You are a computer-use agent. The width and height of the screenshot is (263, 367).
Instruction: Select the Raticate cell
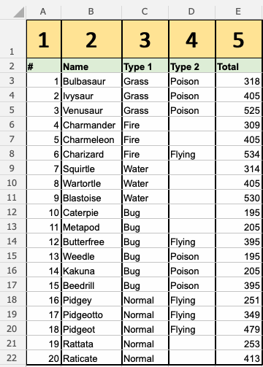[91, 358]
